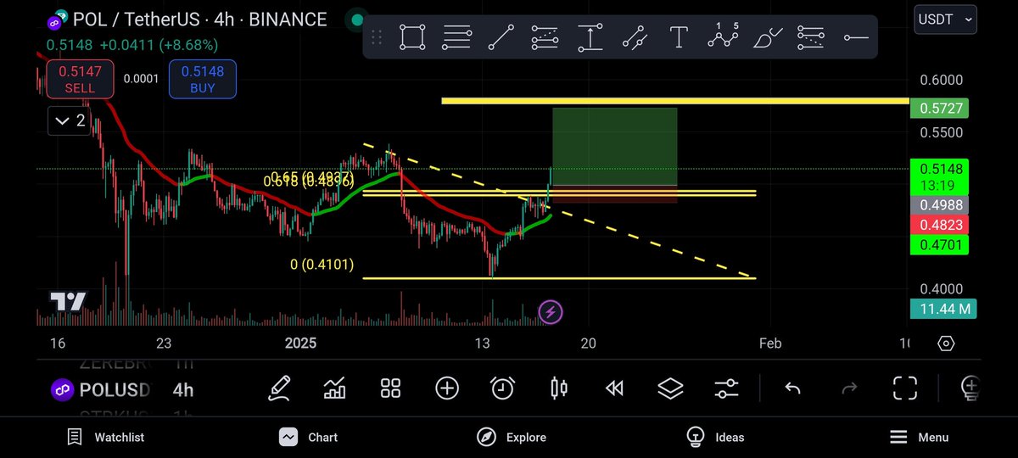Select the horizontal parallel lines tool
The height and width of the screenshot is (458, 1018).
(x=457, y=37)
